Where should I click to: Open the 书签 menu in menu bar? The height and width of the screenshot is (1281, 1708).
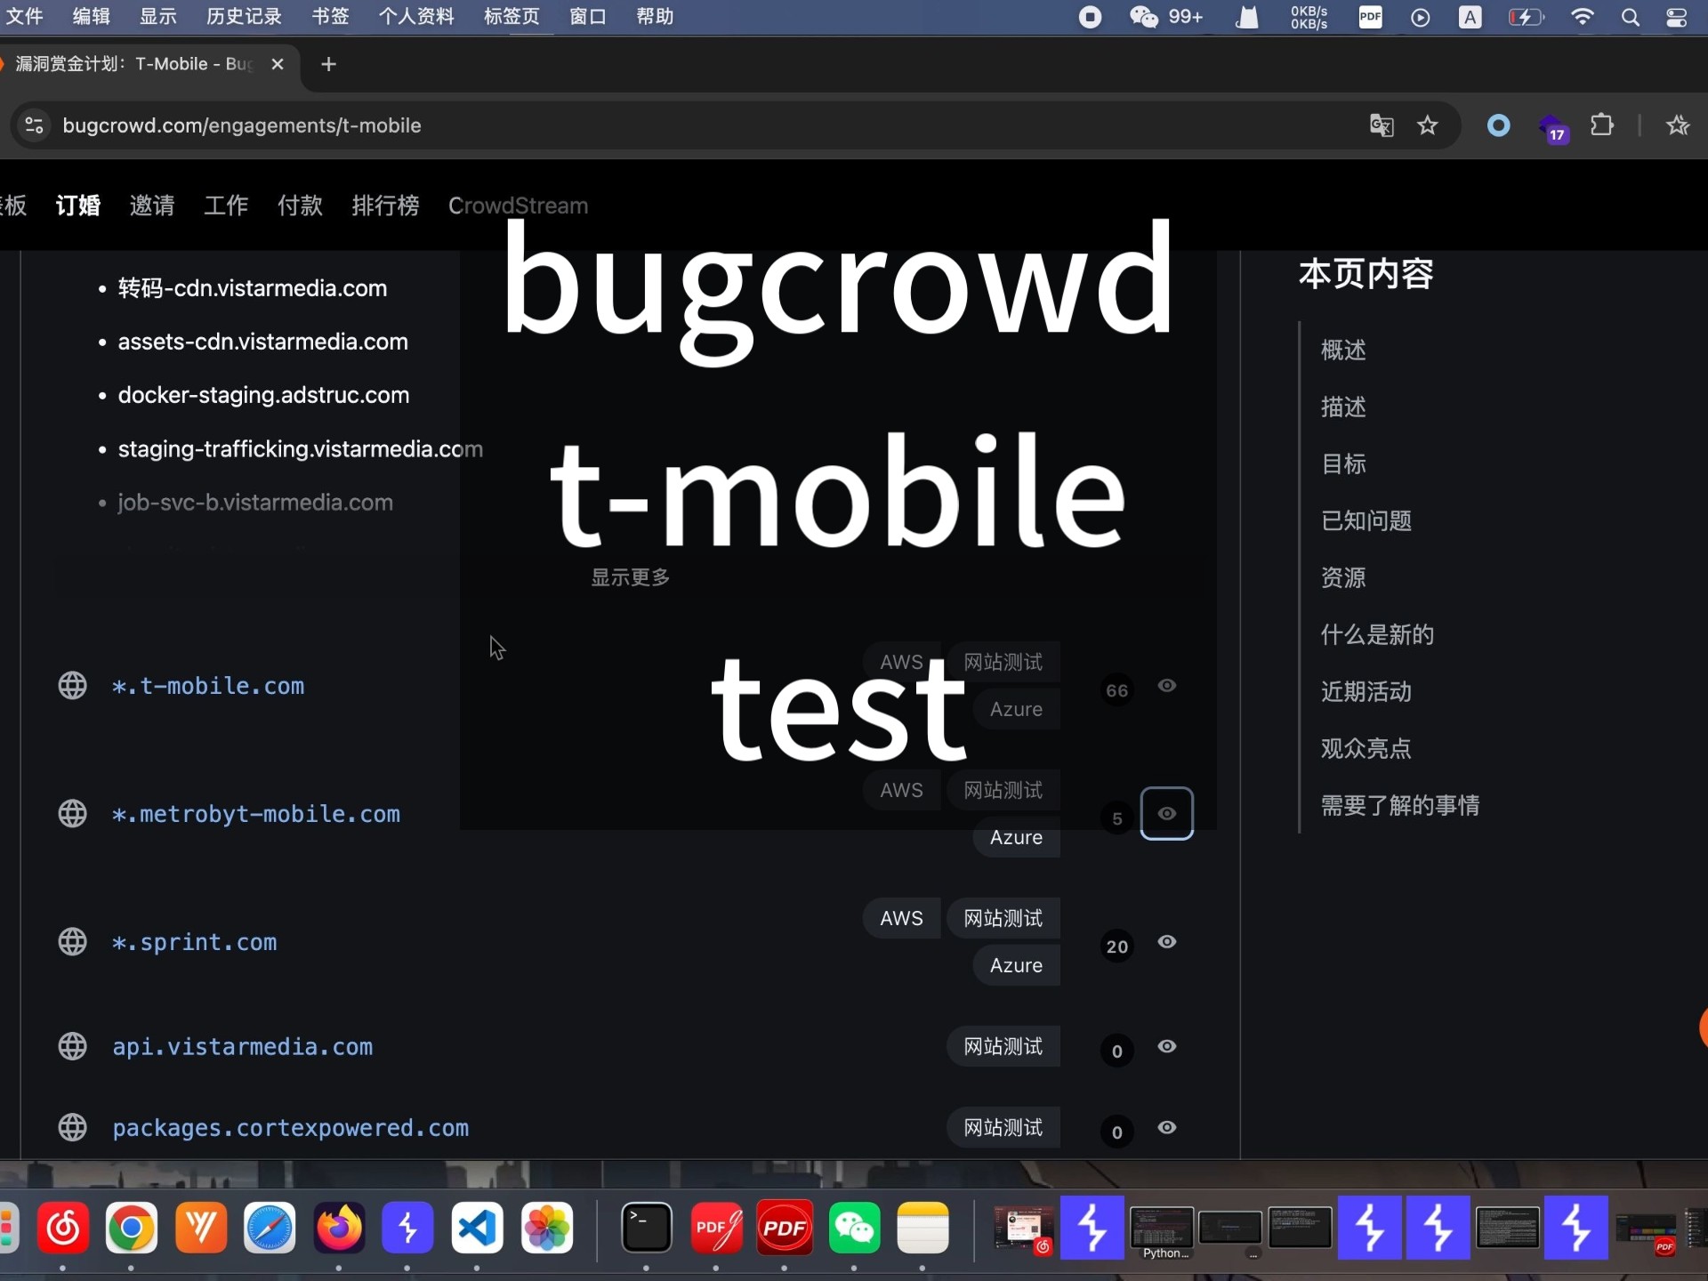[x=330, y=17]
